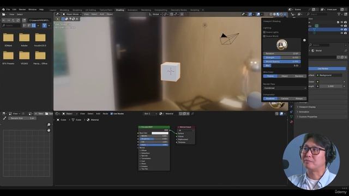Open the Window menu
Viewport: 349px width, 196px height.
pos(32,10)
